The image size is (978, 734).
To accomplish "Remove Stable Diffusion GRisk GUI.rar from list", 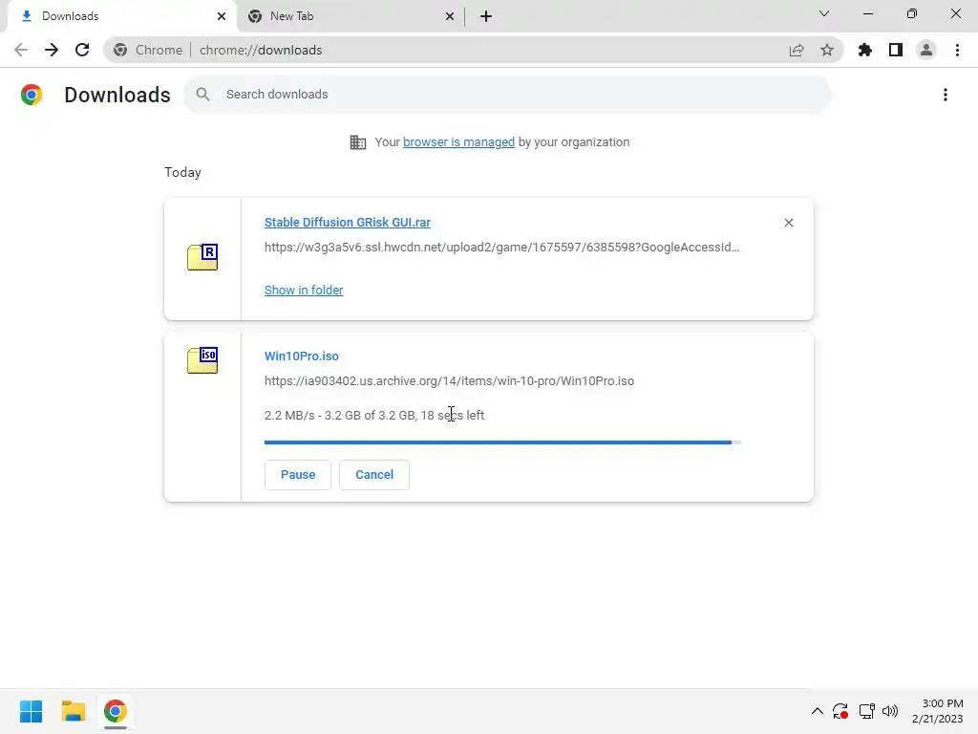I will pos(789,223).
